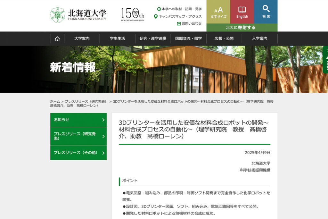Open 広報・公開 navigation menu
Image resolution: width=328 pixels, height=219 pixels.
pyautogui.click(x=224, y=39)
